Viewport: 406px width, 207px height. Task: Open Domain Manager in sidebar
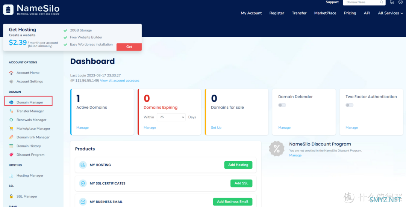click(30, 102)
